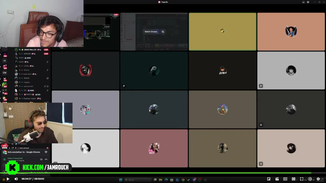This screenshot has width=326, height=183.
Task: Stop sharing the Google Chrome stream
Action: pyautogui.click(x=46, y=152)
